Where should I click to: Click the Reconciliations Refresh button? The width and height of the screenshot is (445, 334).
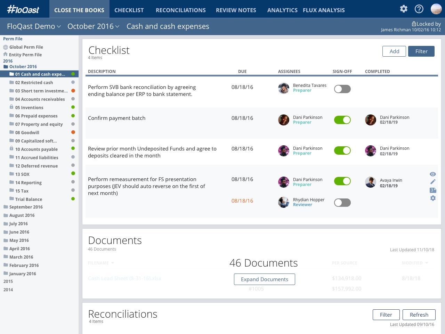click(419, 315)
